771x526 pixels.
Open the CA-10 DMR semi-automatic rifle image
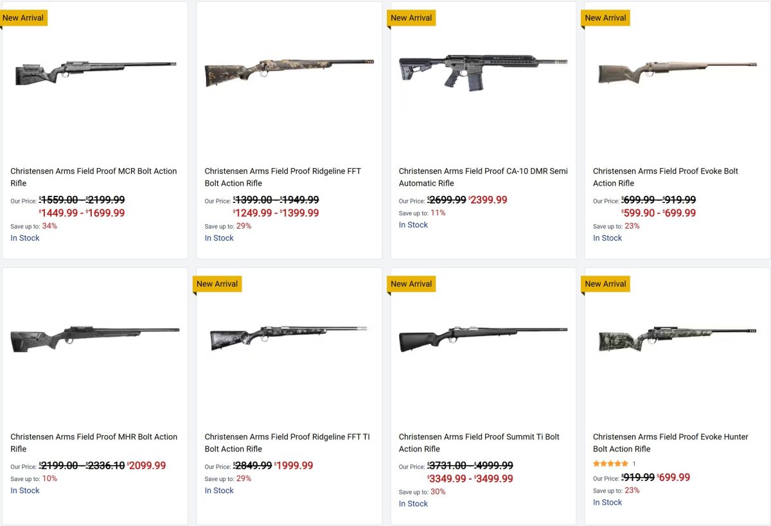(483, 72)
